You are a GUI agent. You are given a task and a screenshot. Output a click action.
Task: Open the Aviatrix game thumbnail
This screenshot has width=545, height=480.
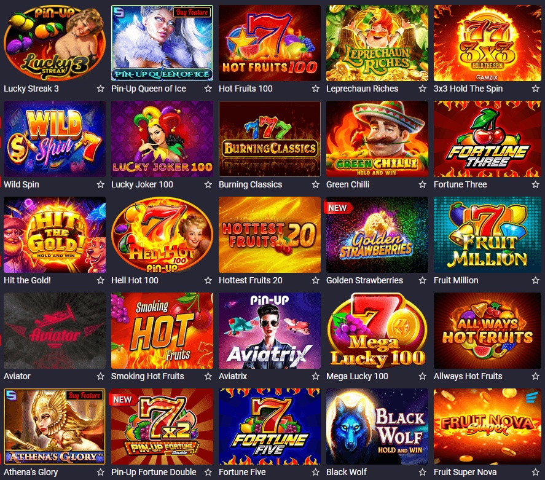click(269, 331)
